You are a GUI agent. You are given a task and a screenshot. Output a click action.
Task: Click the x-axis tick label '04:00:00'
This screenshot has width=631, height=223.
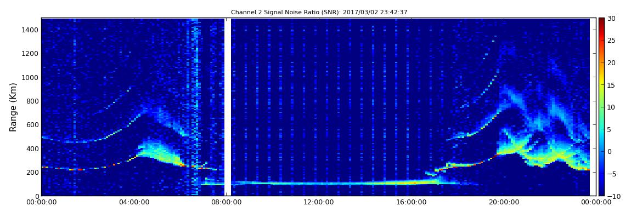pyautogui.click(x=133, y=203)
